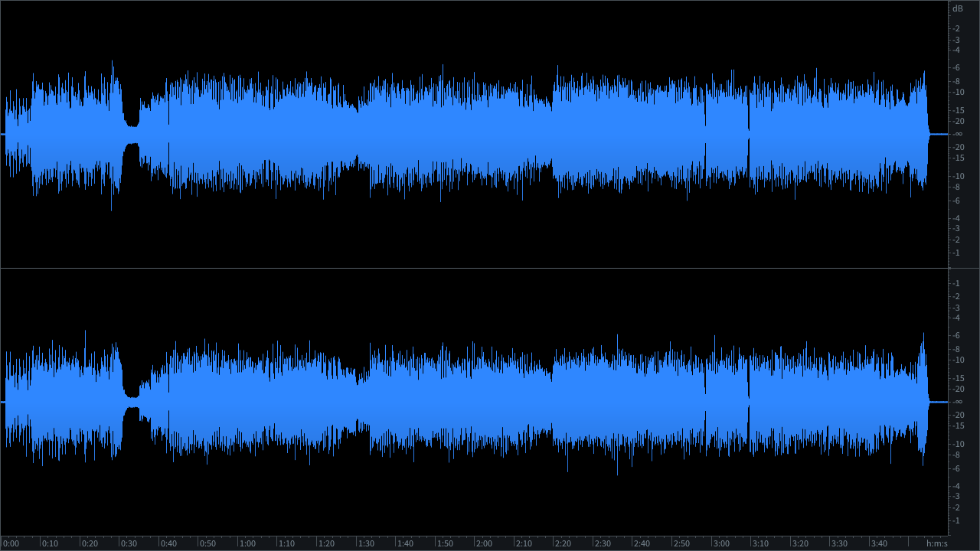Image resolution: width=980 pixels, height=551 pixels.
Task: Select the 2:10 ruler label
Action: point(524,543)
